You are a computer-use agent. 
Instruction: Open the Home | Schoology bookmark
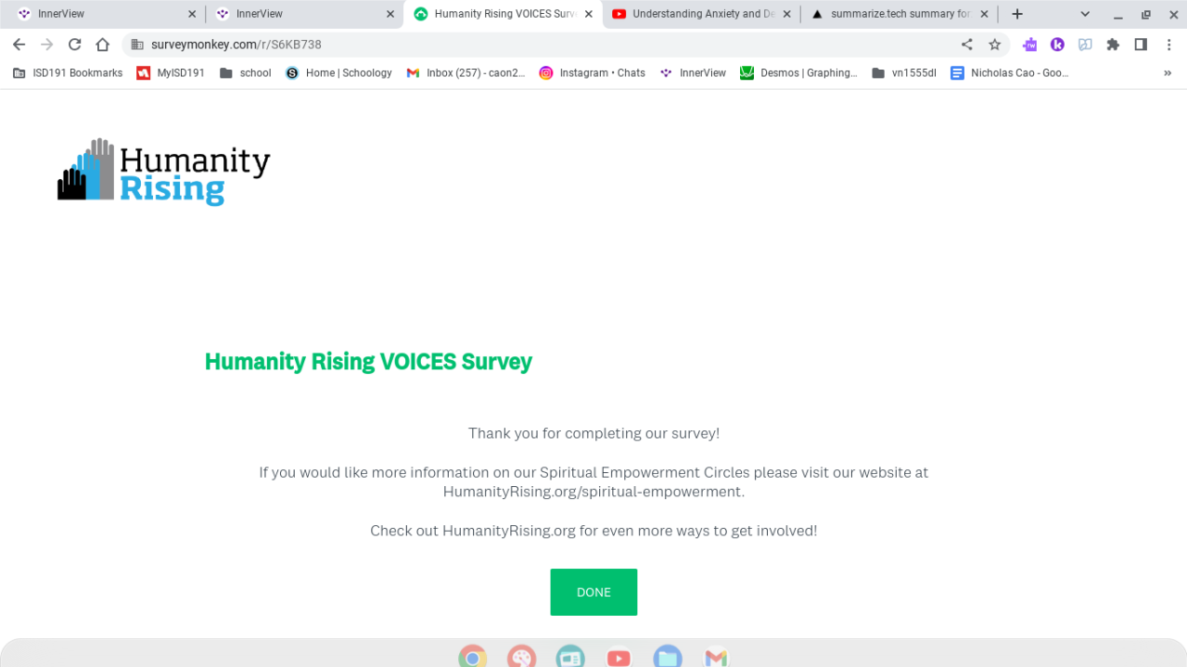[x=338, y=73]
